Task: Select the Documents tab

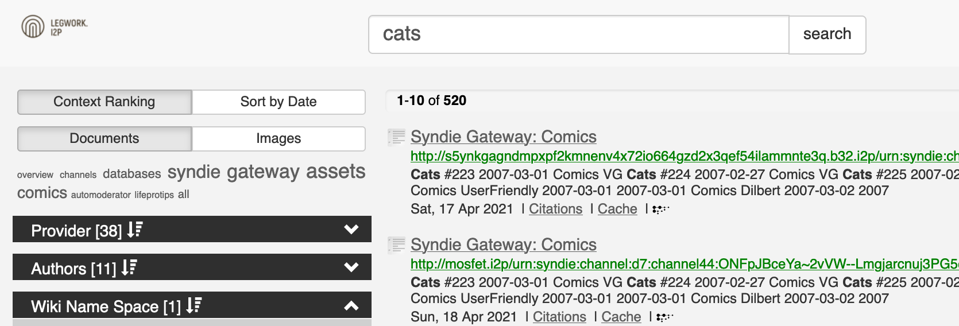Action: tap(105, 139)
